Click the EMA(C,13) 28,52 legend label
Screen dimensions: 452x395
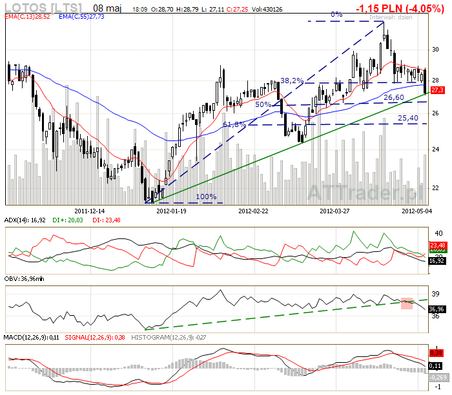[x=27, y=17]
